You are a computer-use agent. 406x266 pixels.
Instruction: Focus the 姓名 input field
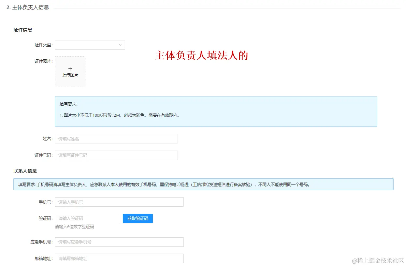click(116, 139)
